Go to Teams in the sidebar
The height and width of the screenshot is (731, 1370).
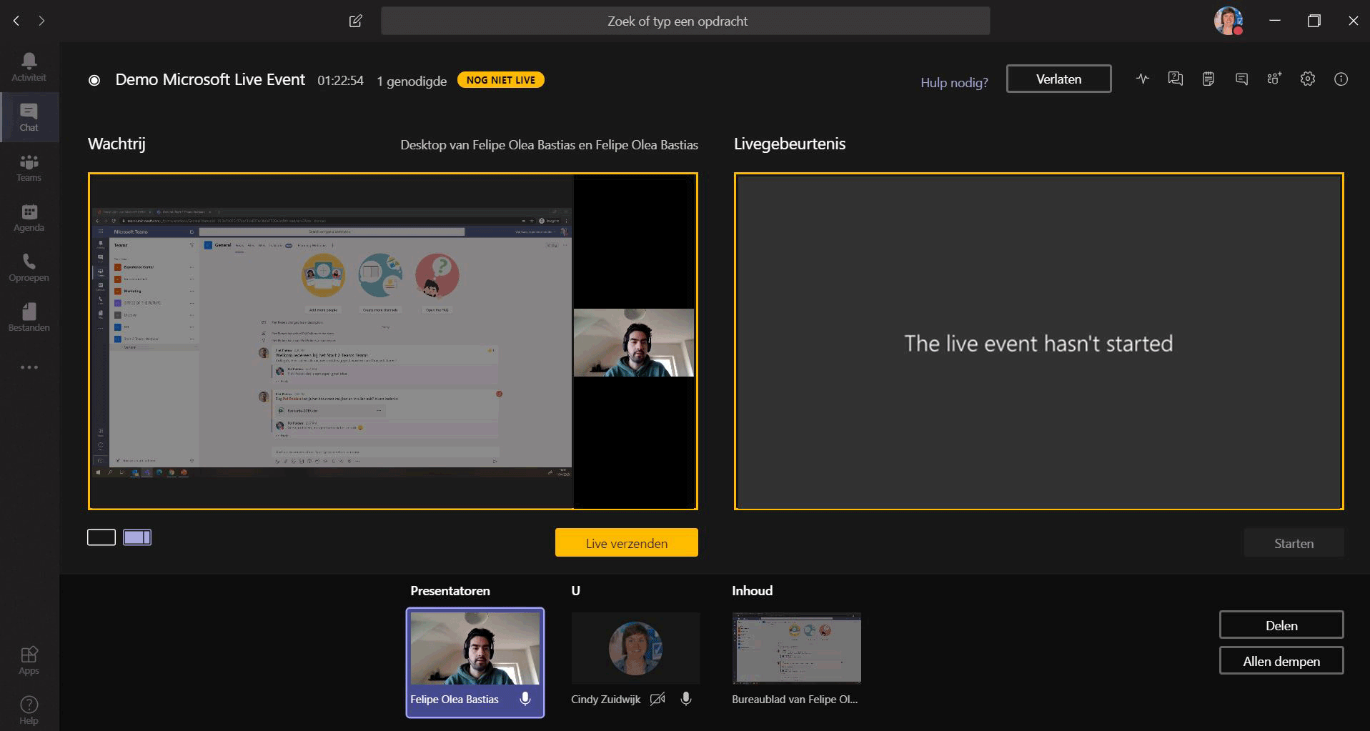29,167
